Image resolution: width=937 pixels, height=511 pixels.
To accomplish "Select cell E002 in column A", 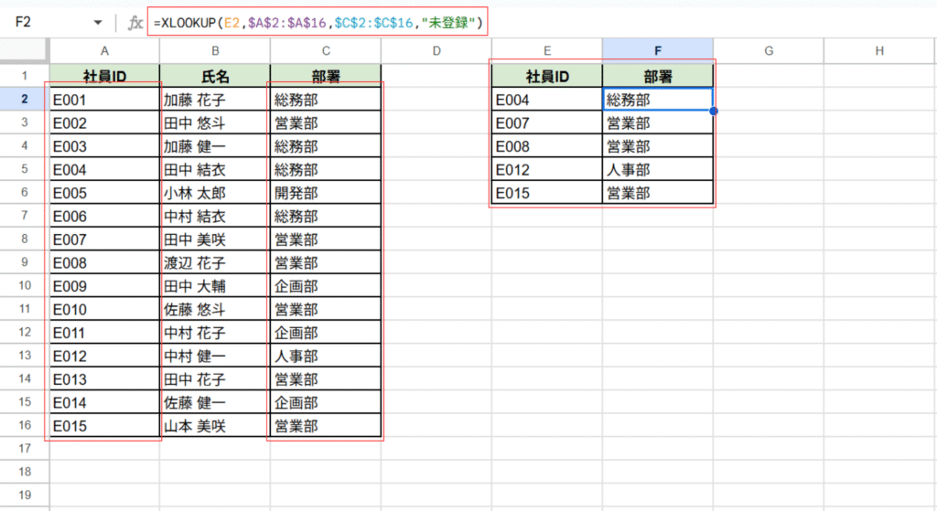I will click(x=104, y=123).
